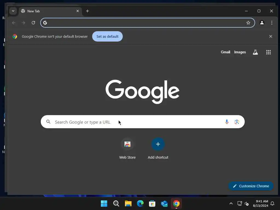Open File Explorer from taskbar
280x210 pixels.
tap(128, 203)
